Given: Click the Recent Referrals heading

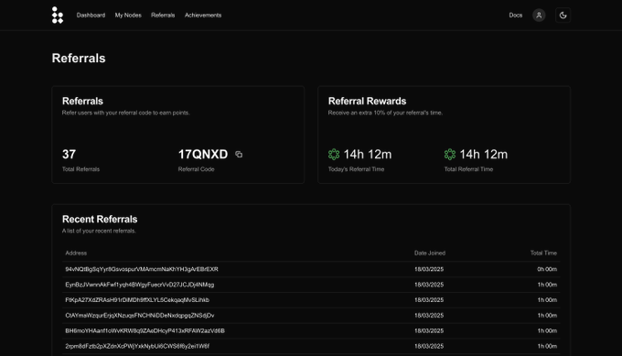Looking at the screenshot, I should pos(100,219).
